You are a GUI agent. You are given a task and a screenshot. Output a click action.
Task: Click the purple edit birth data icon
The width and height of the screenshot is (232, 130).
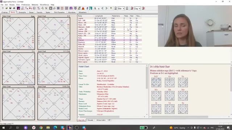click(18, 8)
